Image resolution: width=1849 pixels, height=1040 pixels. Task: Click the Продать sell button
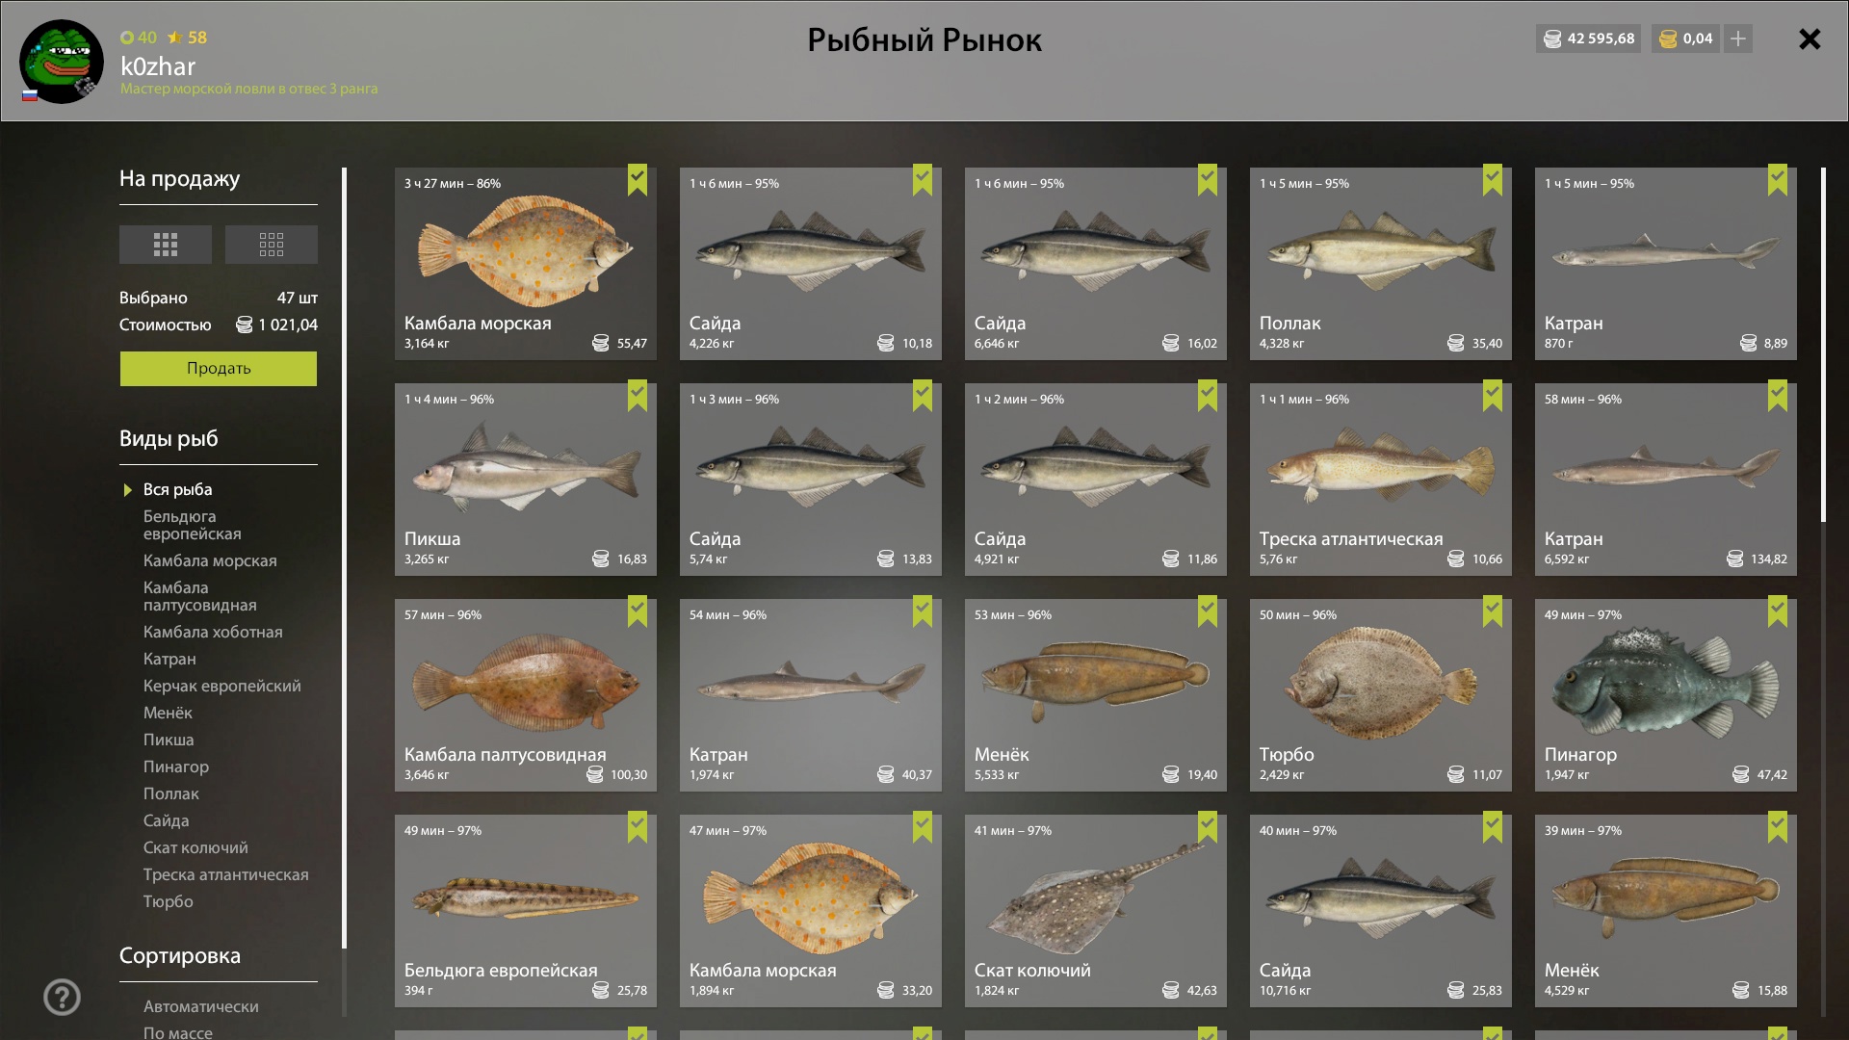(219, 368)
